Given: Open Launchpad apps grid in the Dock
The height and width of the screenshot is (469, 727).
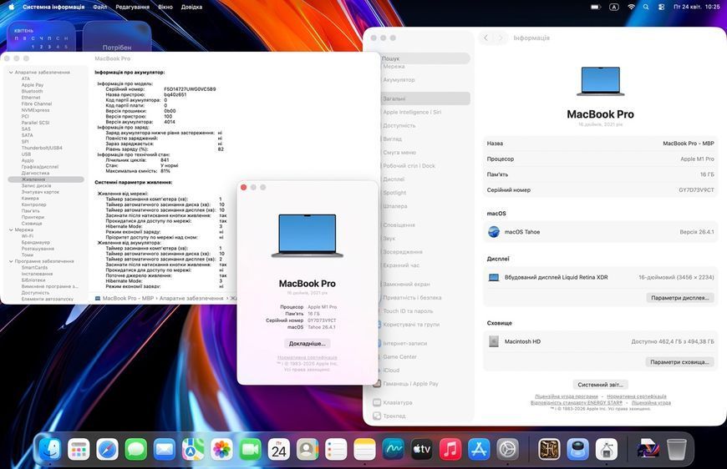Looking at the screenshot, I should pyautogui.click(x=79, y=449).
